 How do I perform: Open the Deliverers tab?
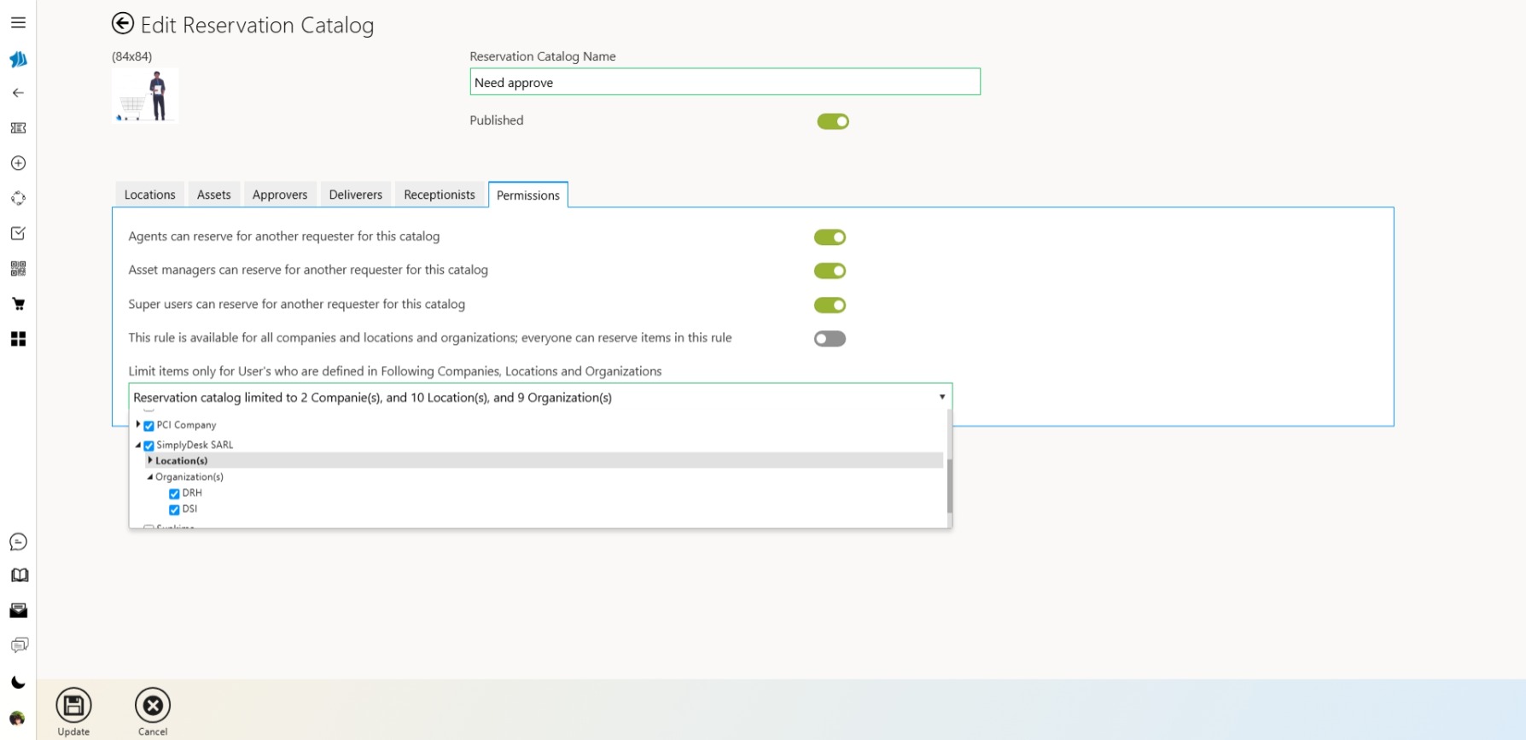[x=355, y=195]
